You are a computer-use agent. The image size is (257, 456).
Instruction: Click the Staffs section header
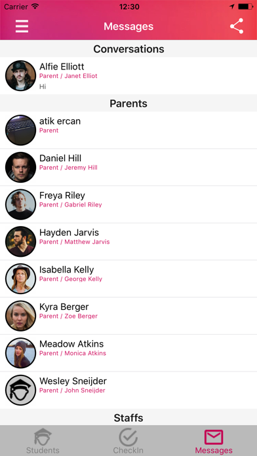128,418
